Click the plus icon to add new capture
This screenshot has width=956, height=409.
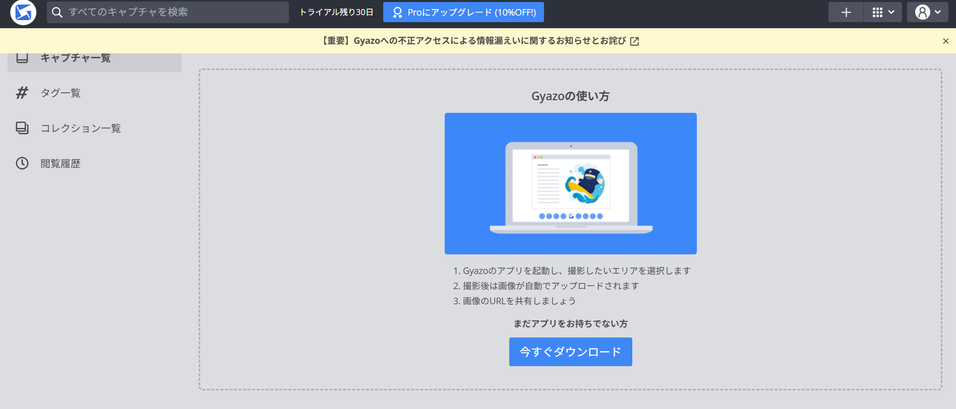(x=846, y=12)
